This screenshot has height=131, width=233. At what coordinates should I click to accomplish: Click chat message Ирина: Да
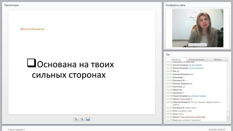[x=174, y=90]
